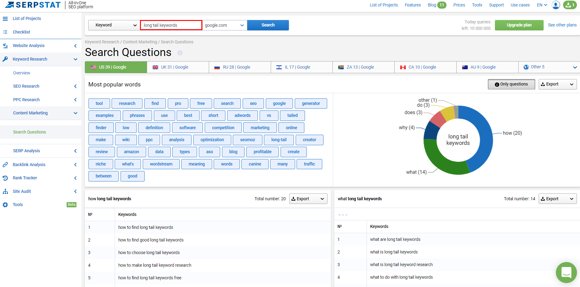
Task: Enable the Only questions filter
Action: (x=511, y=84)
